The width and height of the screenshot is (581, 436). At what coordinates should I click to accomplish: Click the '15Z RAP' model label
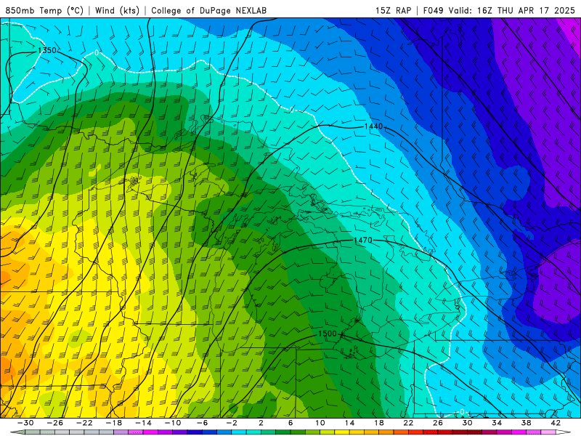[393, 10]
